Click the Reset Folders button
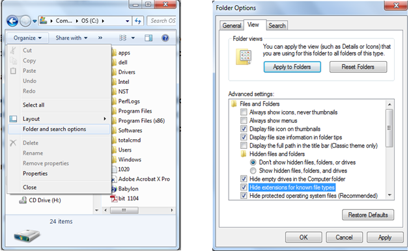 [x=358, y=67]
